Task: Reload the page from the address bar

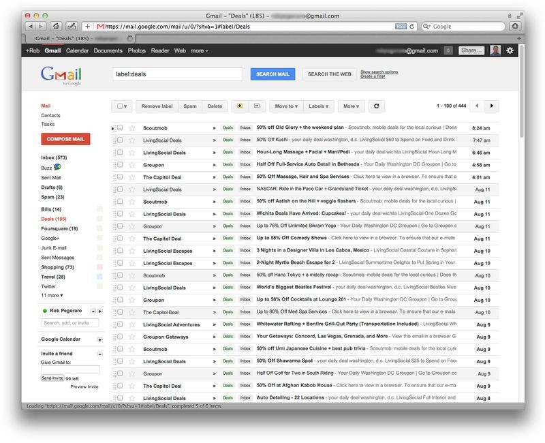Action: point(412,27)
